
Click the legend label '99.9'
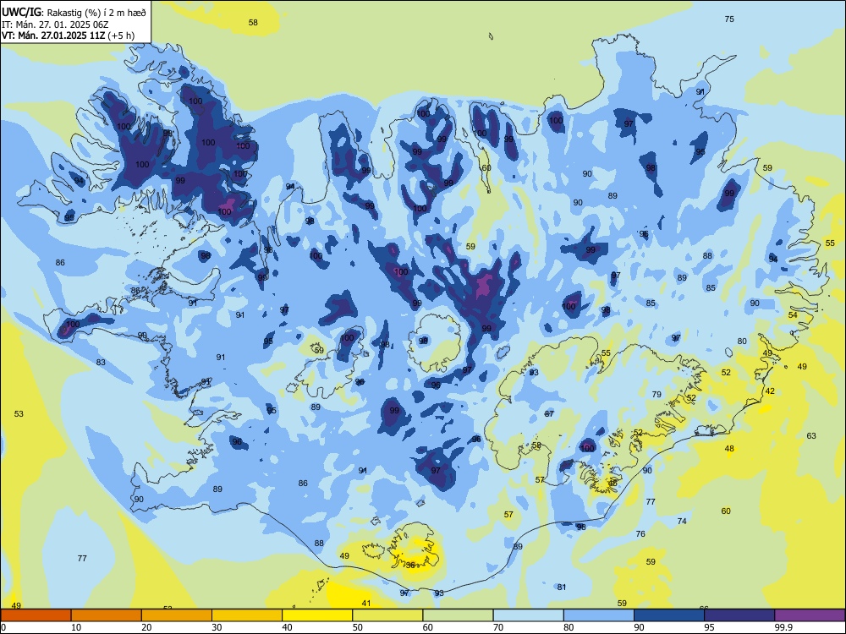click(783, 627)
